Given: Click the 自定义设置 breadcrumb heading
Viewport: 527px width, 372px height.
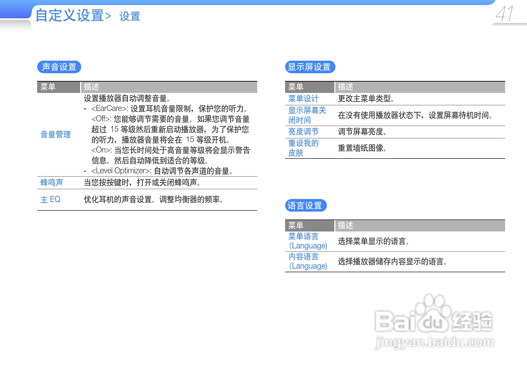Looking at the screenshot, I should click(x=70, y=15).
